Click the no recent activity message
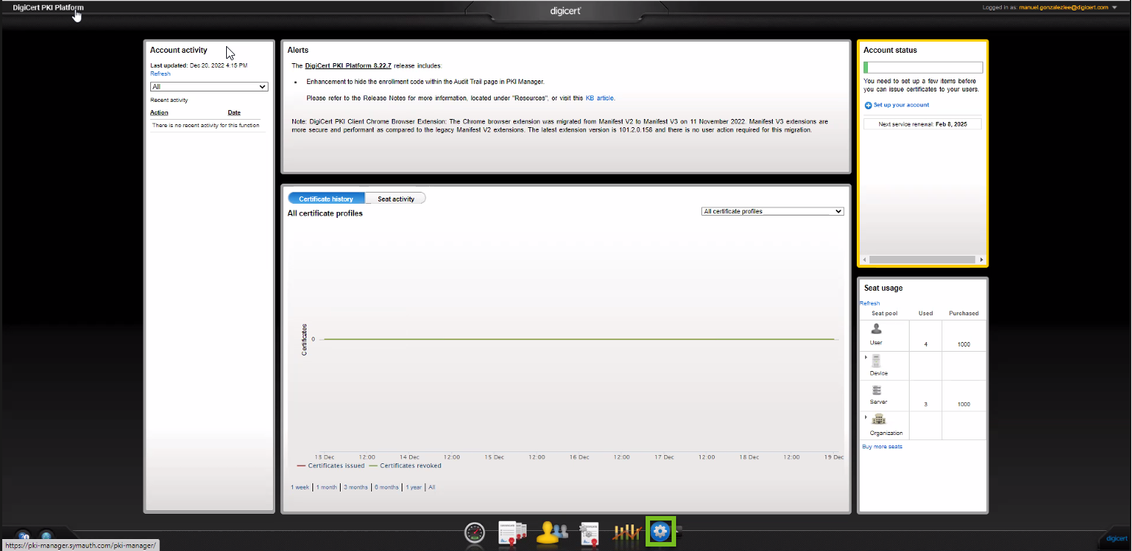The image size is (1132, 551). [206, 126]
